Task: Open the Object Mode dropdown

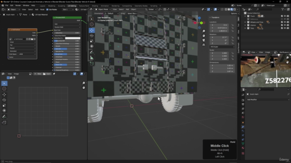Action: 103,10
